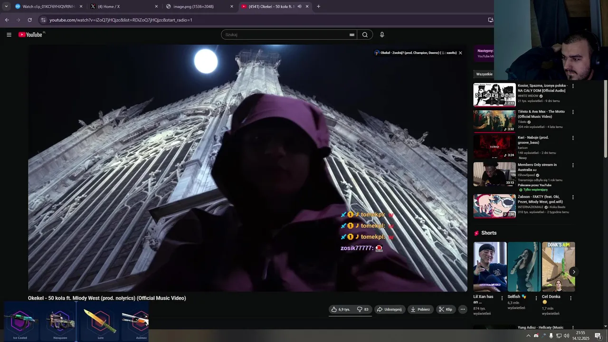608x342 pixels.
Task: Open more actions ellipsis under video
Action: (x=463, y=309)
